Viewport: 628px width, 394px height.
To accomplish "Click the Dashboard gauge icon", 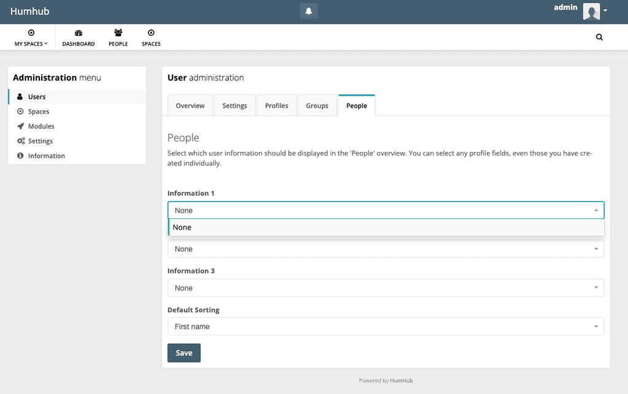I will tap(78, 33).
